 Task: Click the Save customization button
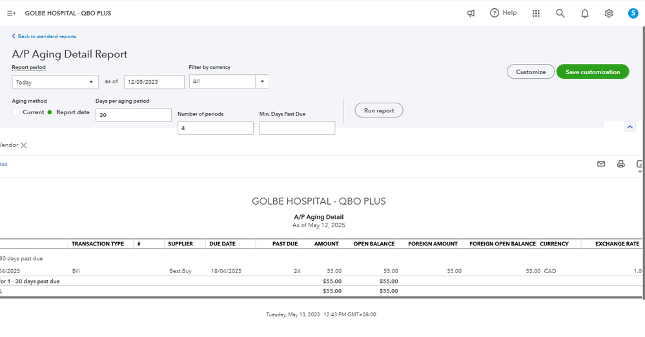593,72
